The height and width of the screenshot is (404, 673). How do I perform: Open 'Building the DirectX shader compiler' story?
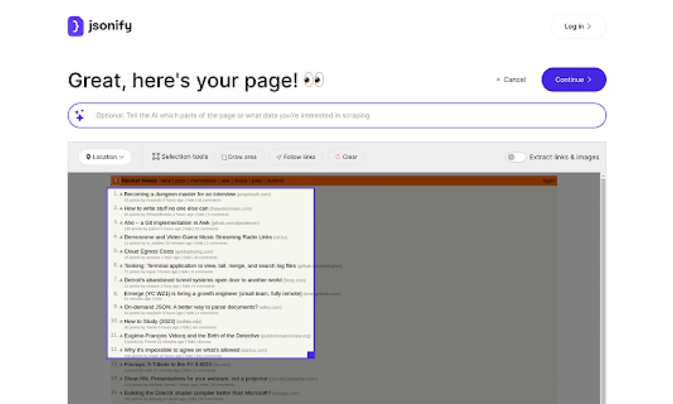[197, 393]
